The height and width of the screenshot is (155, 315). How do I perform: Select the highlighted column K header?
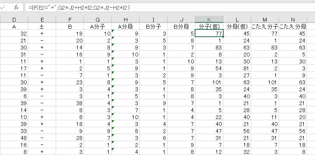click(209, 19)
